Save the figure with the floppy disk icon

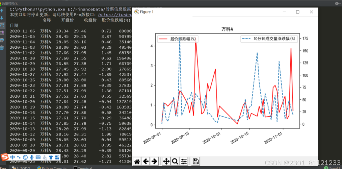click(x=196, y=161)
